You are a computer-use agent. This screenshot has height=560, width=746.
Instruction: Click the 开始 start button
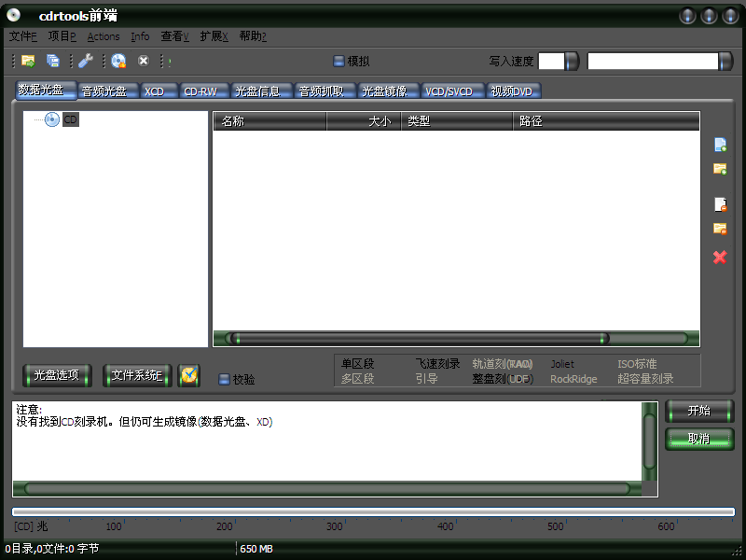pyautogui.click(x=699, y=412)
